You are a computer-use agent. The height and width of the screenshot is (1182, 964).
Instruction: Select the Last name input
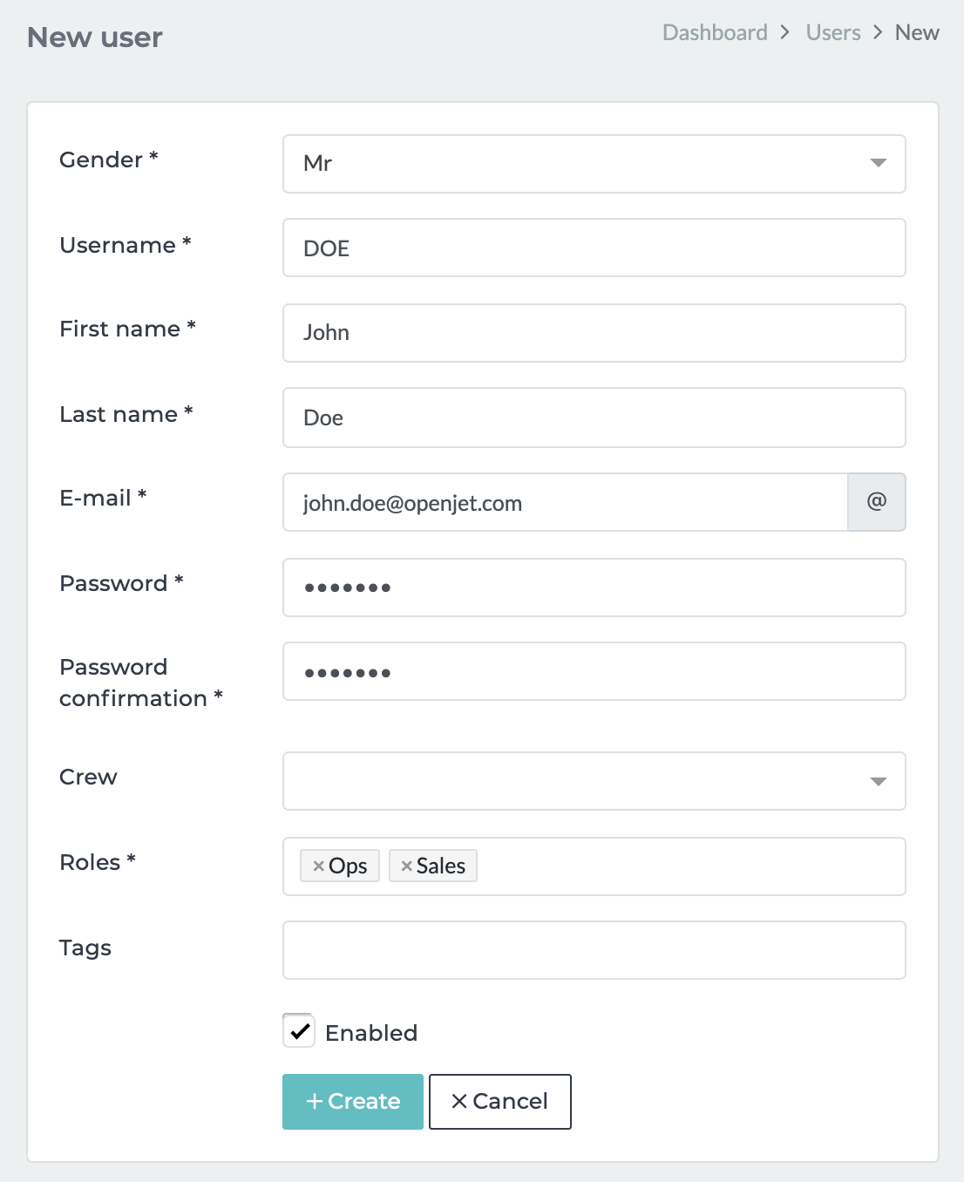click(x=594, y=418)
